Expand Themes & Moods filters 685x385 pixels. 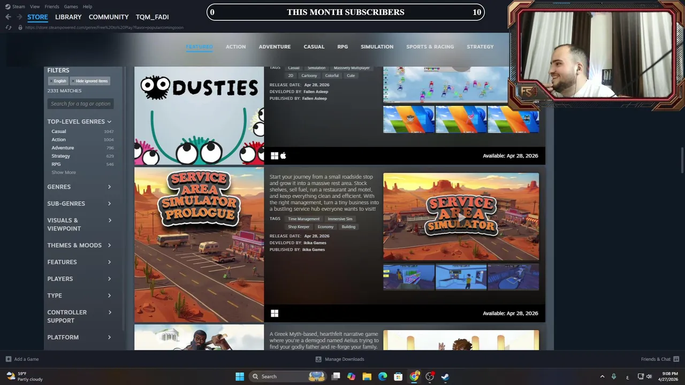(79, 245)
